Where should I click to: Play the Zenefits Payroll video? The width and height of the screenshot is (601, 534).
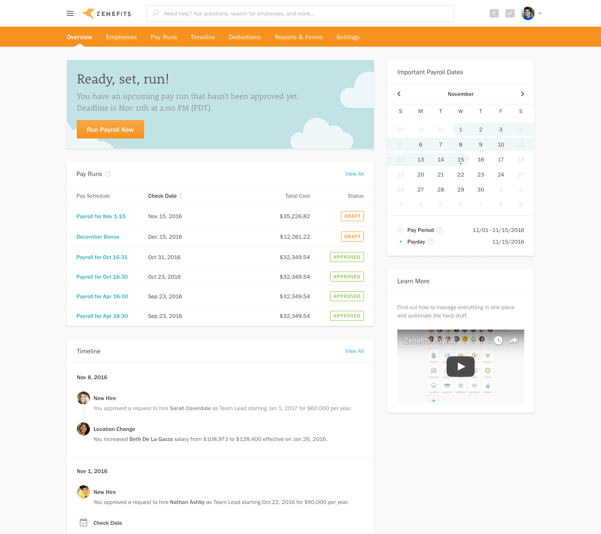460,366
